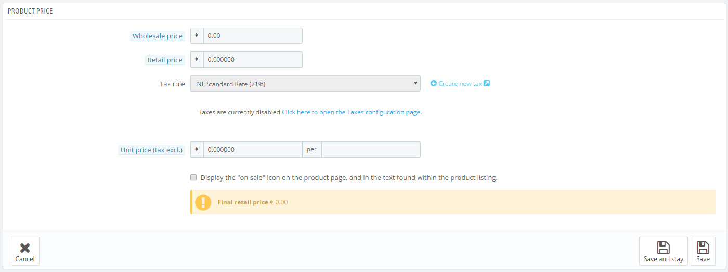Open the Taxes configuration page link
The height and width of the screenshot is (272, 728).
(352, 112)
